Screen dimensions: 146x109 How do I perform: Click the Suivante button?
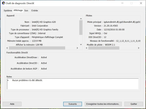pos(73,104)
